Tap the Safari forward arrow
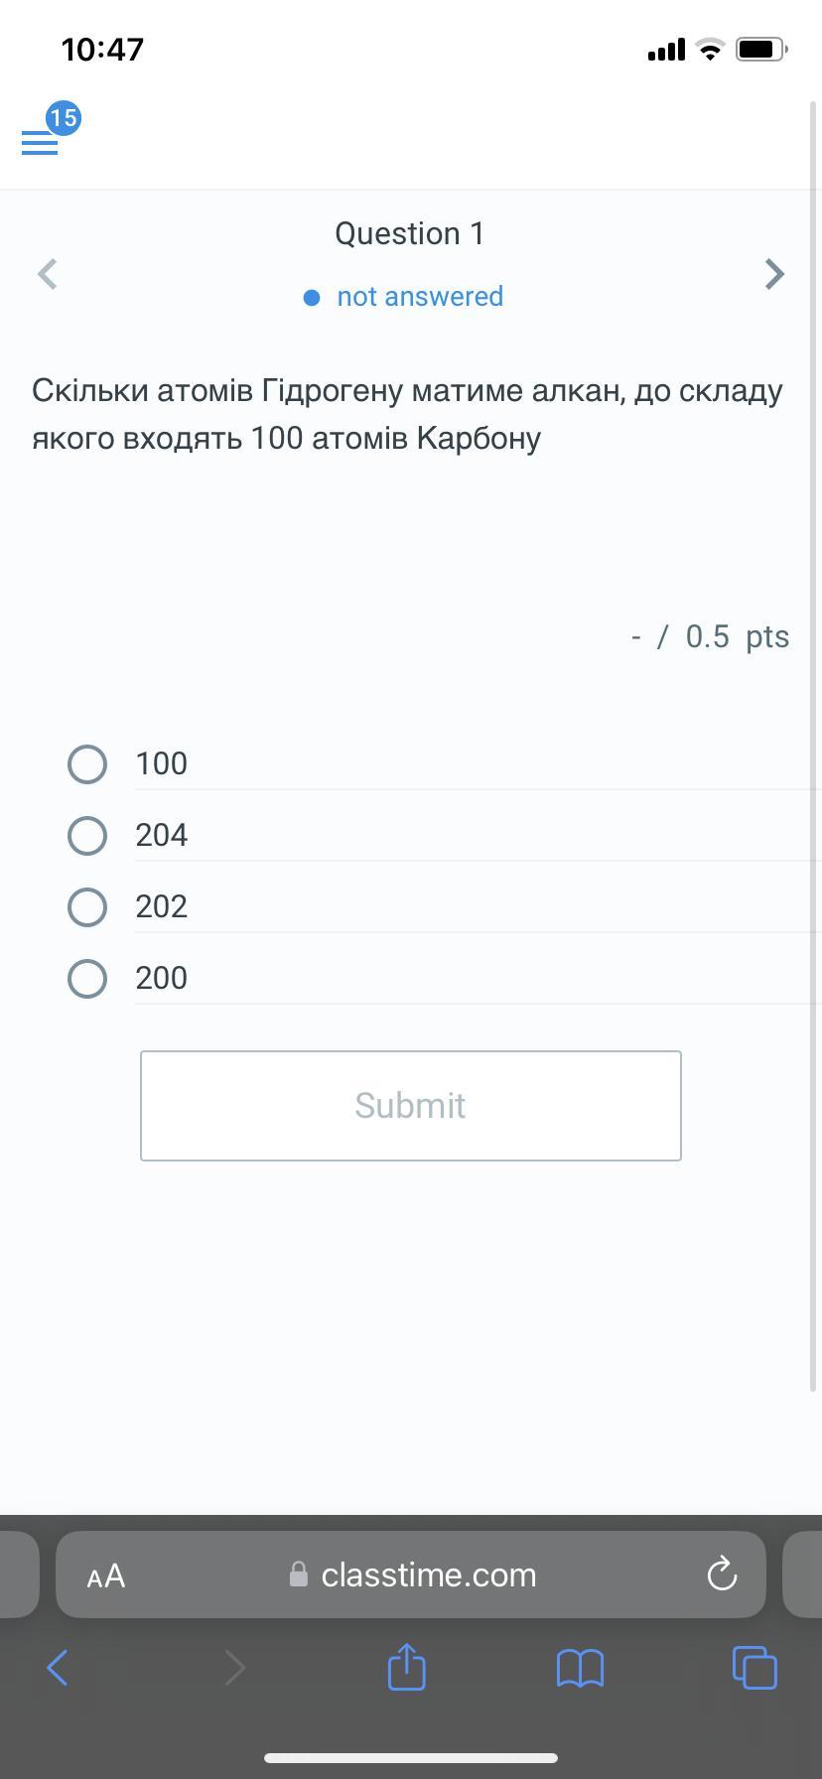The image size is (822, 1779). (234, 1667)
